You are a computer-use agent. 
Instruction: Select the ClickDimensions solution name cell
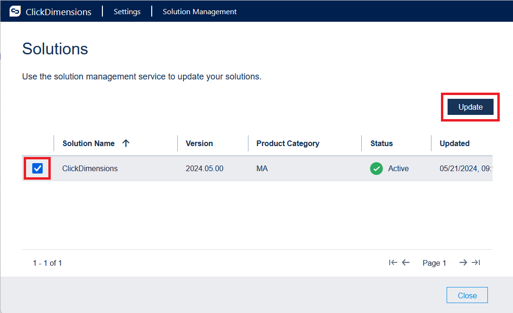90,168
